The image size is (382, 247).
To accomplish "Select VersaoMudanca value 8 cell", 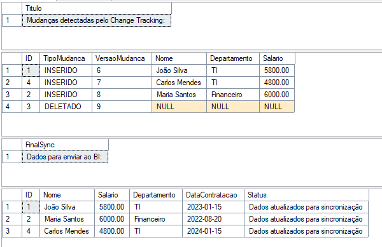I will click(x=122, y=95).
